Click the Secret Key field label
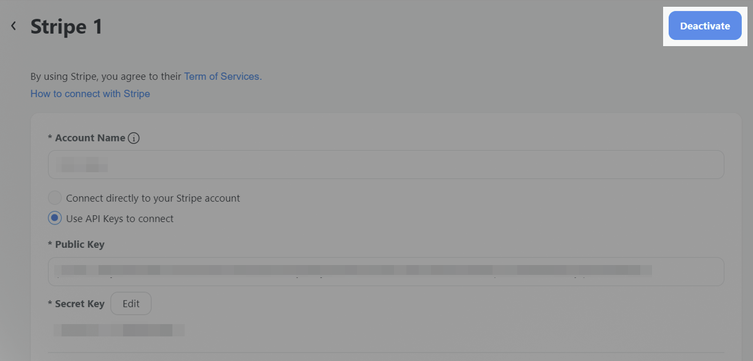 76,304
